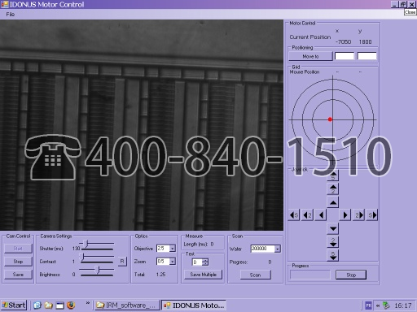Move left five steps with joystick
The image size is (417, 312).
pos(294,215)
